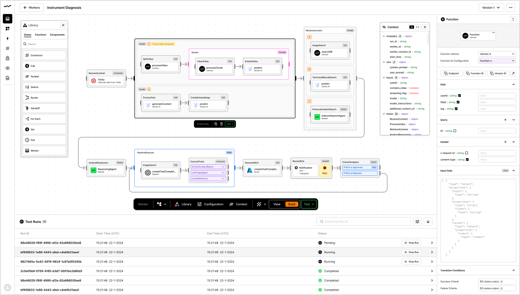
Task: Enable the x-request-id header checkbox
Action: click(x=466, y=153)
